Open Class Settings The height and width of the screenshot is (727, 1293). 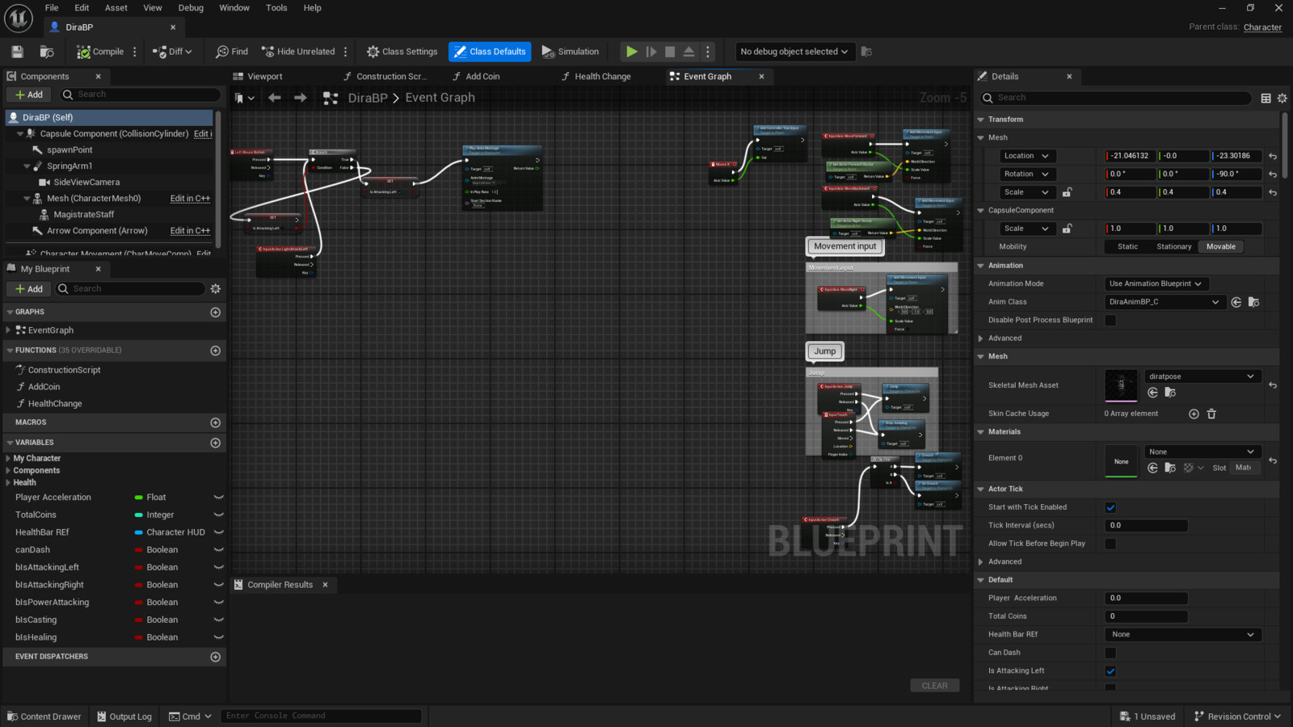tap(402, 52)
